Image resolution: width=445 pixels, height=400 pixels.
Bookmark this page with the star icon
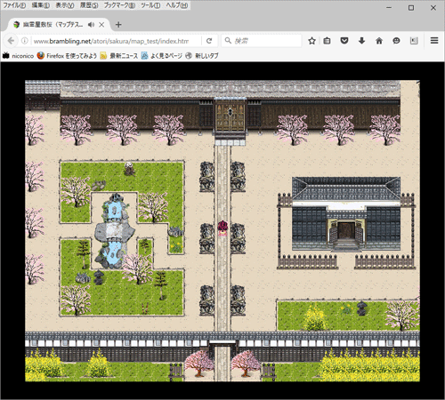click(311, 41)
